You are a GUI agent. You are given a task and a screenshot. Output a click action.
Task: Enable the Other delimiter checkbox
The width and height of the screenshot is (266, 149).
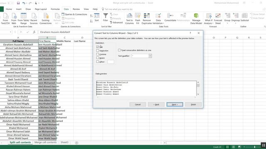97,62
